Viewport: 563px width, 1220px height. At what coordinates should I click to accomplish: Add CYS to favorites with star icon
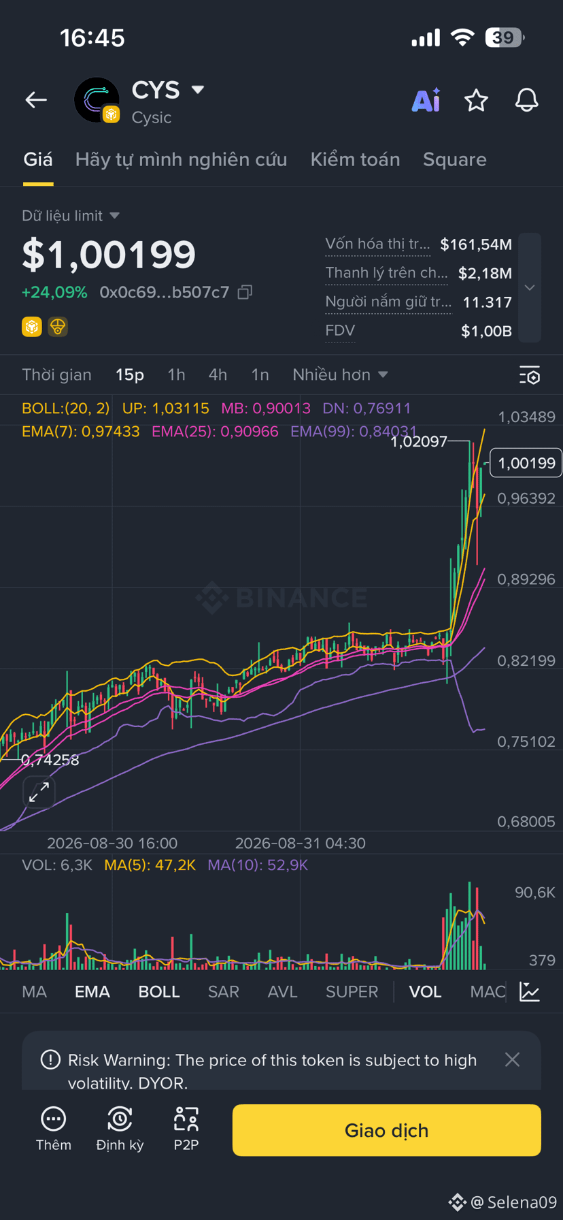coord(476,100)
